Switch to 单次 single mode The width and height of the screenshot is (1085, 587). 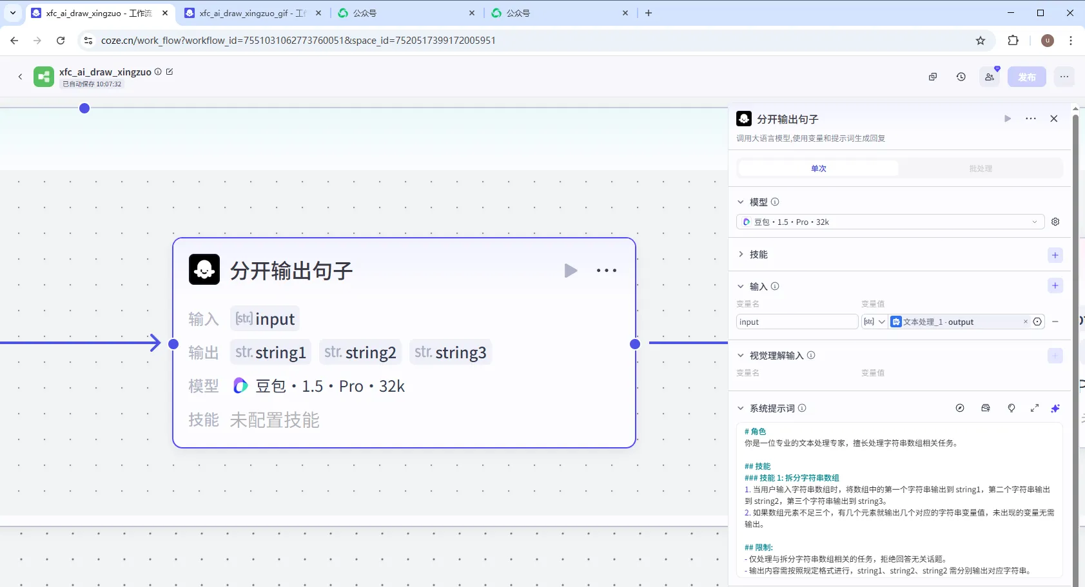click(818, 168)
